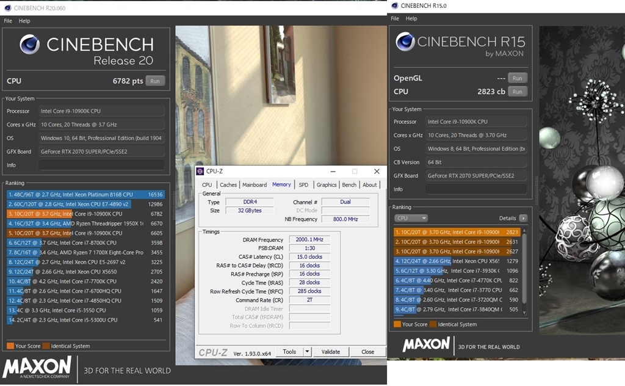Screen dimensions: 625x386
Task: Click the GFX Board field in Cinebench R15
Action: (x=476, y=175)
